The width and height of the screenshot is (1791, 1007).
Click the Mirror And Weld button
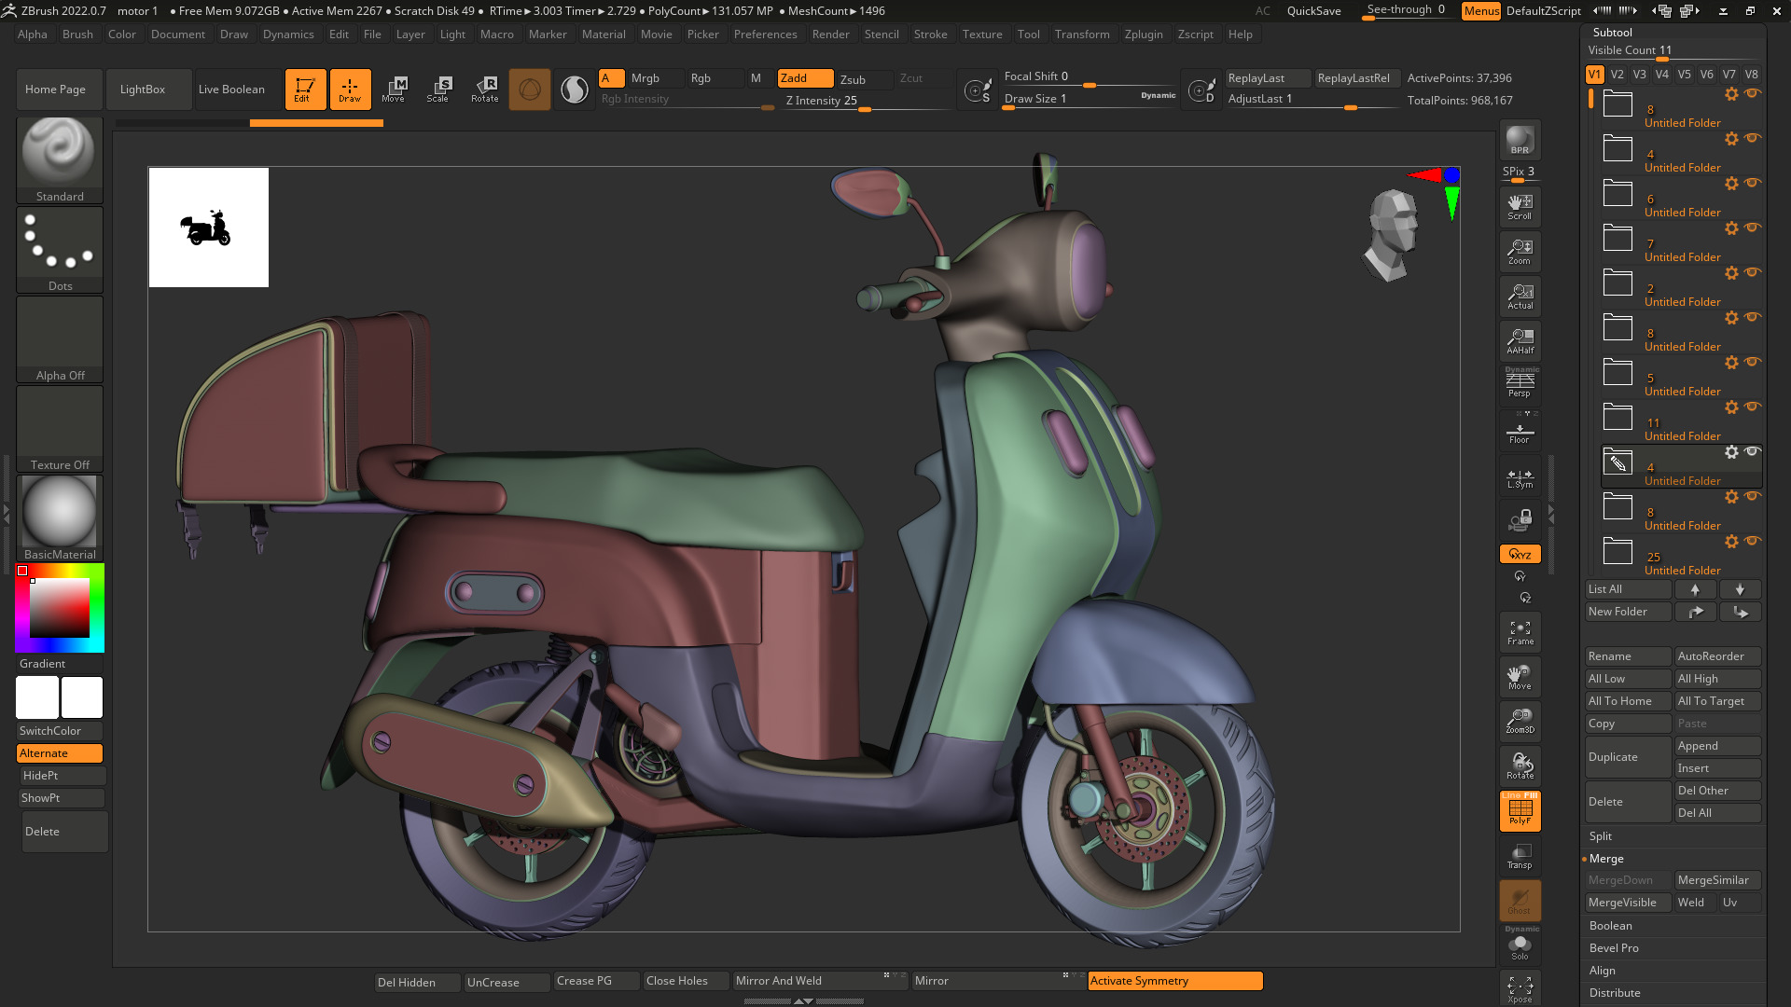(819, 981)
